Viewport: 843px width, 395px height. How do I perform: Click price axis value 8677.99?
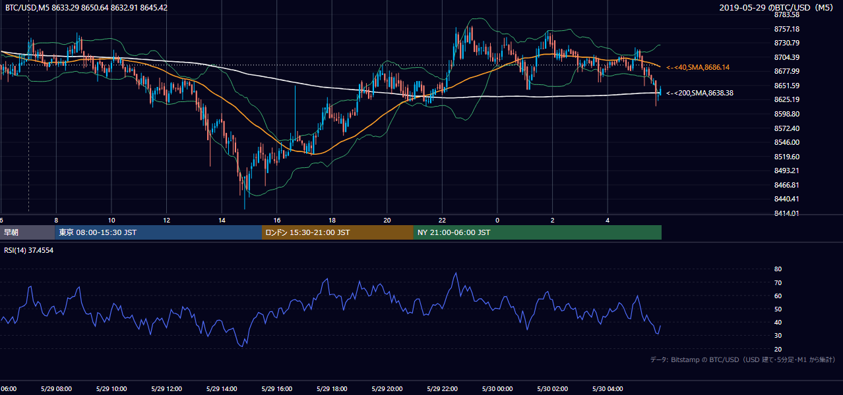coord(786,71)
